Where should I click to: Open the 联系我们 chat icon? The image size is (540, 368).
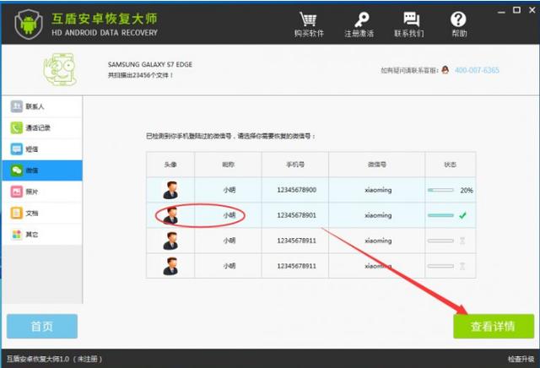click(x=411, y=19)
